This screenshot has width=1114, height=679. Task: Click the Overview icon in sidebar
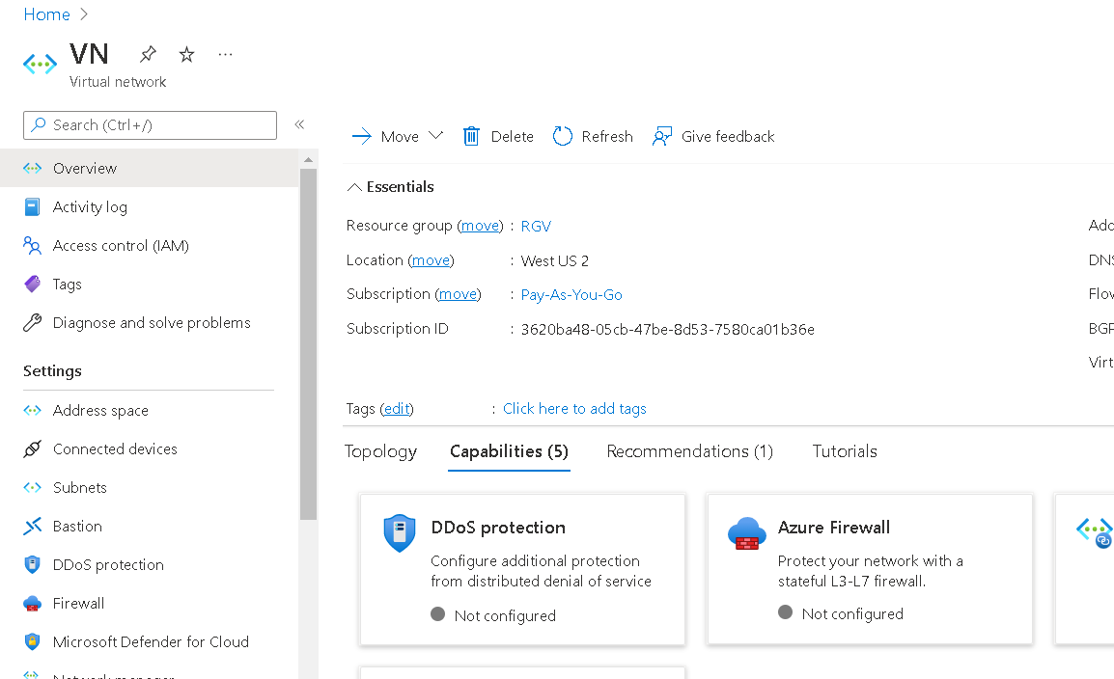tap(32, 168)
